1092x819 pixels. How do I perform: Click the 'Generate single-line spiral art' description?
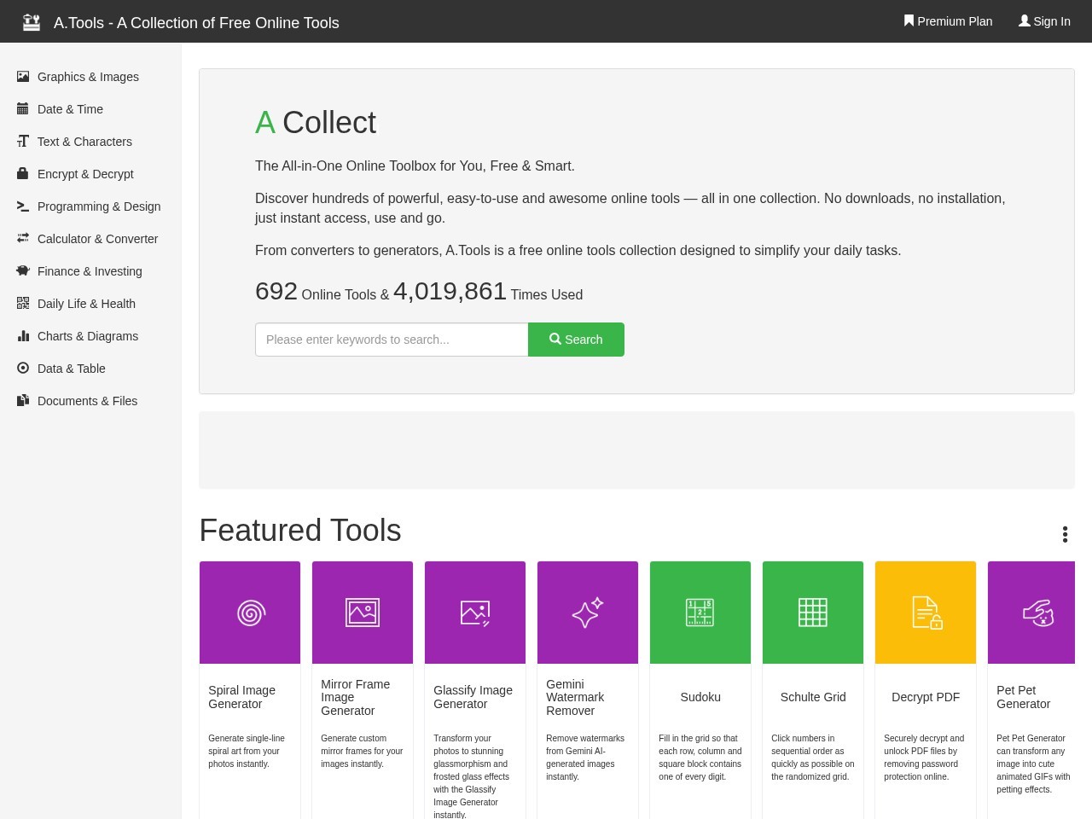click(247, 751)
